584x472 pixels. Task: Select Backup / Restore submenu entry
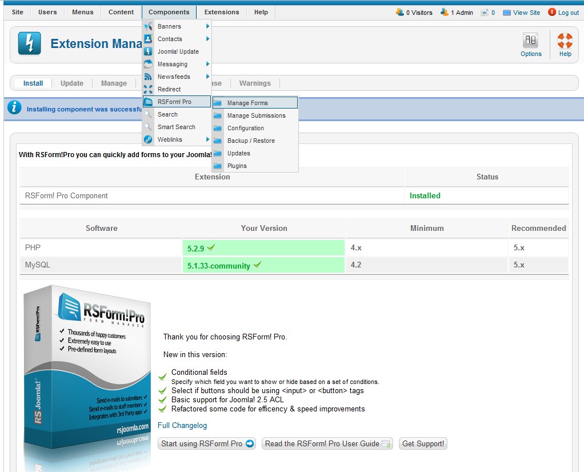[255, 141]
